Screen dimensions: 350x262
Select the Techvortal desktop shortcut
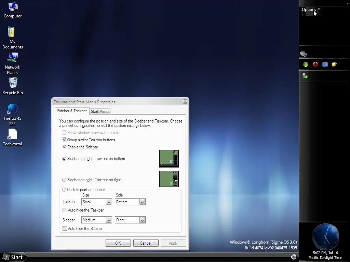click(13, 137)
